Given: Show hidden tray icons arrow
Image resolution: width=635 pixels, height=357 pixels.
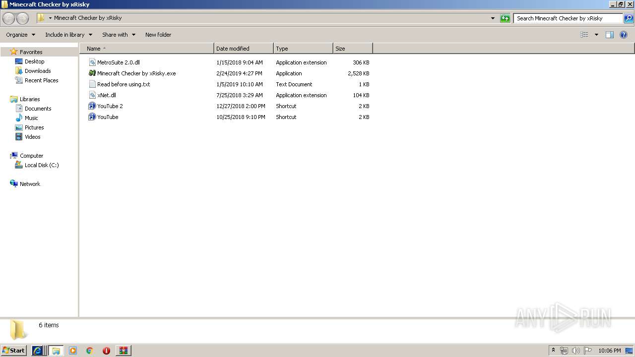Looking at the screenshot, I should click(x=553, y=351).
